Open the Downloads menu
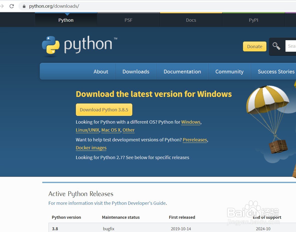296x232 pixels. (136, 72)
